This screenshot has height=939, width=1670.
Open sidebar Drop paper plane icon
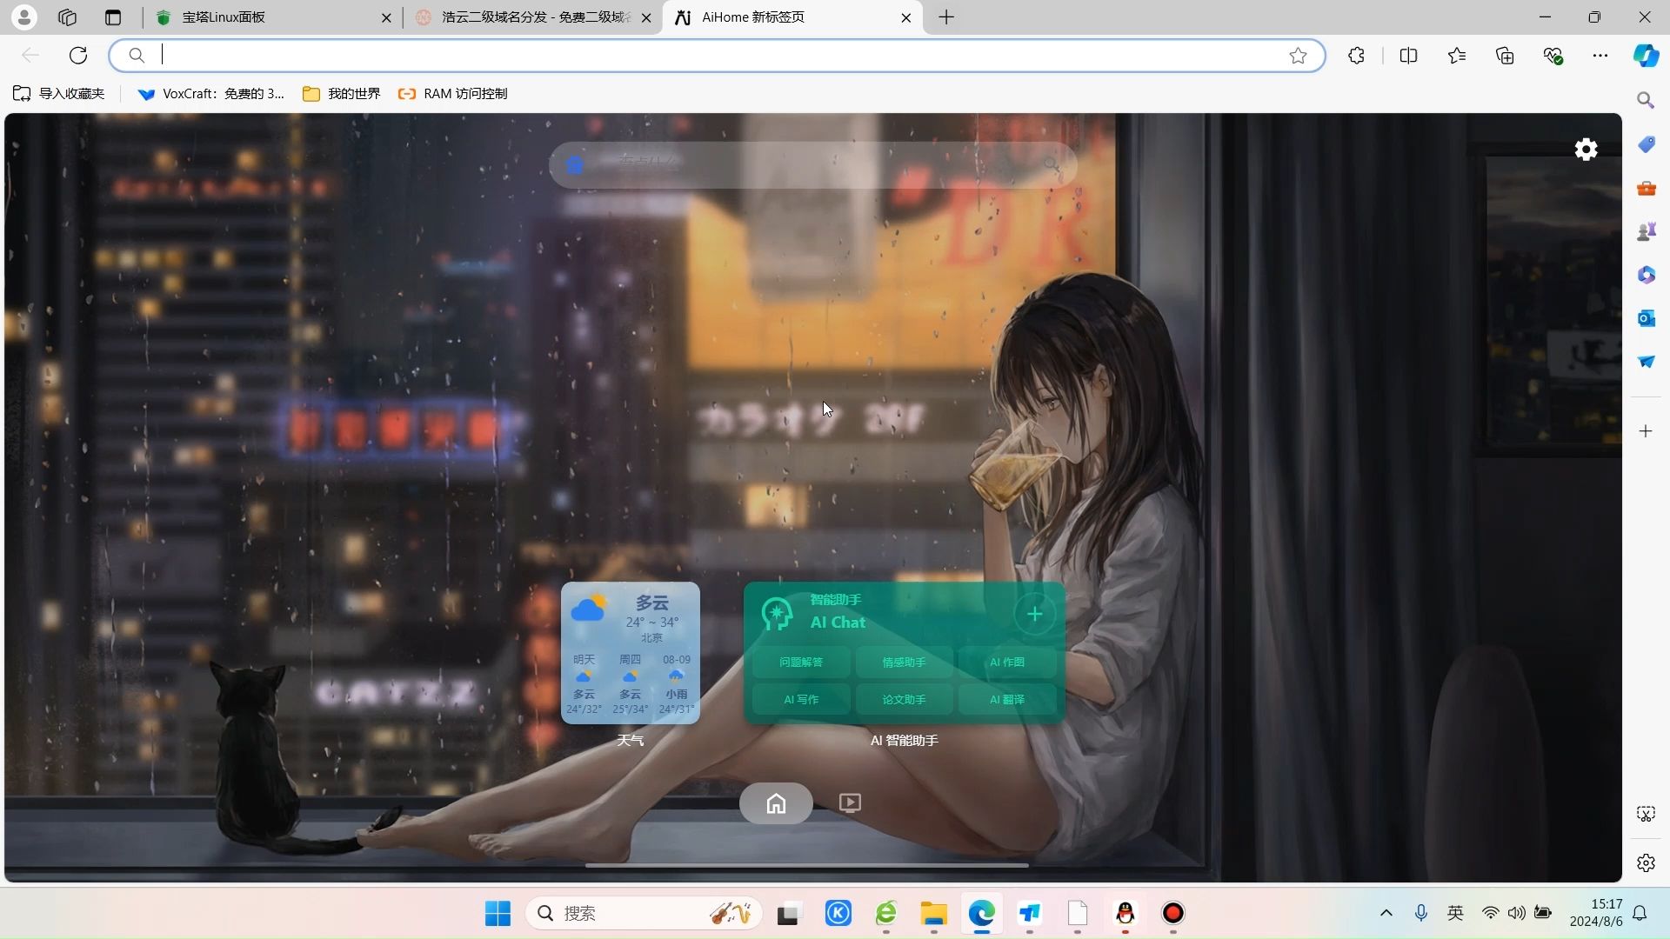tap(1646, 362)
